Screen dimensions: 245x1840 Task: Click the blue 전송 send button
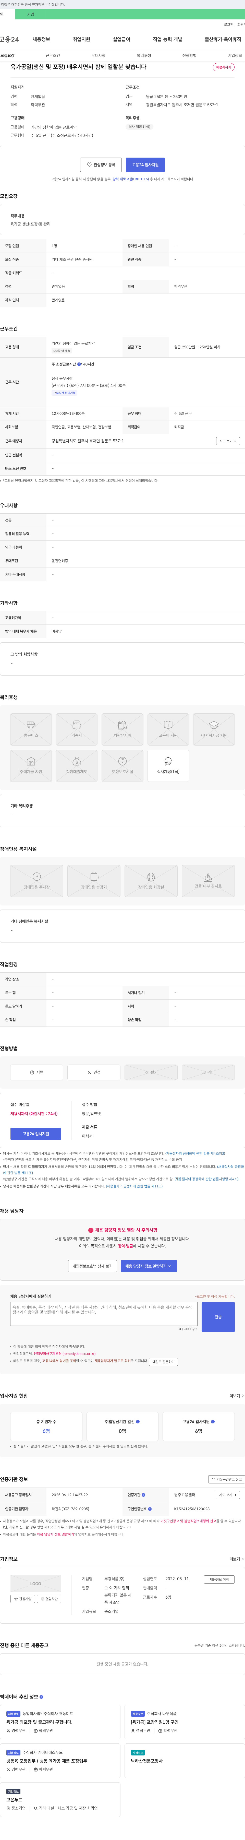[x=218, y=1317]
